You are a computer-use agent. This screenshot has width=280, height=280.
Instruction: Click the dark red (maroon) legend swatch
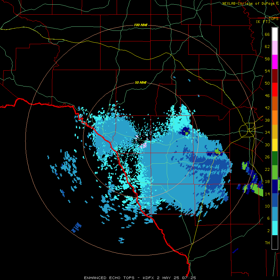click(275, 76)
